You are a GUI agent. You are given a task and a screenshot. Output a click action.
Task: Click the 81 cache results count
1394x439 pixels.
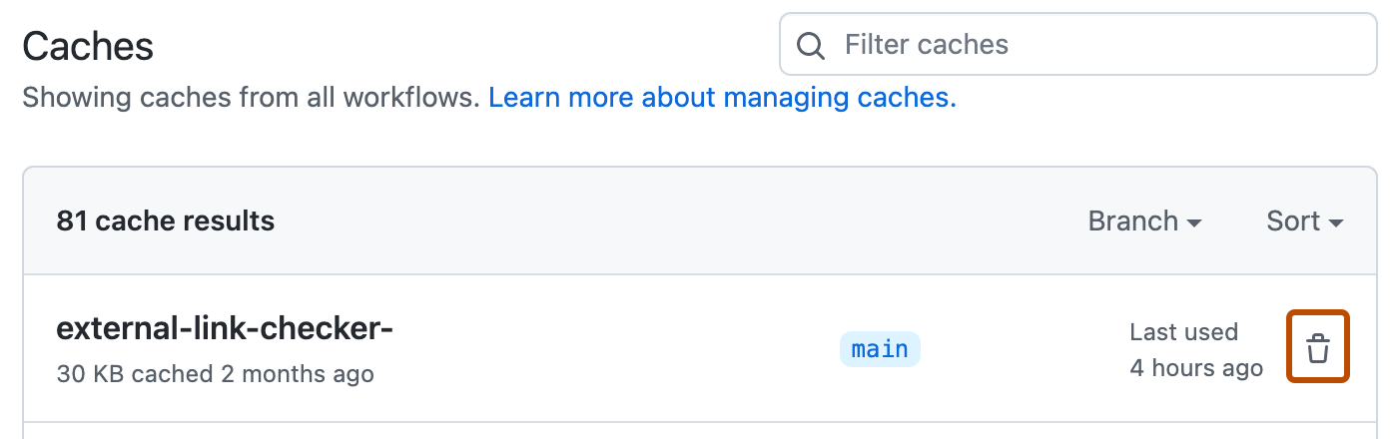pos(166,220)
